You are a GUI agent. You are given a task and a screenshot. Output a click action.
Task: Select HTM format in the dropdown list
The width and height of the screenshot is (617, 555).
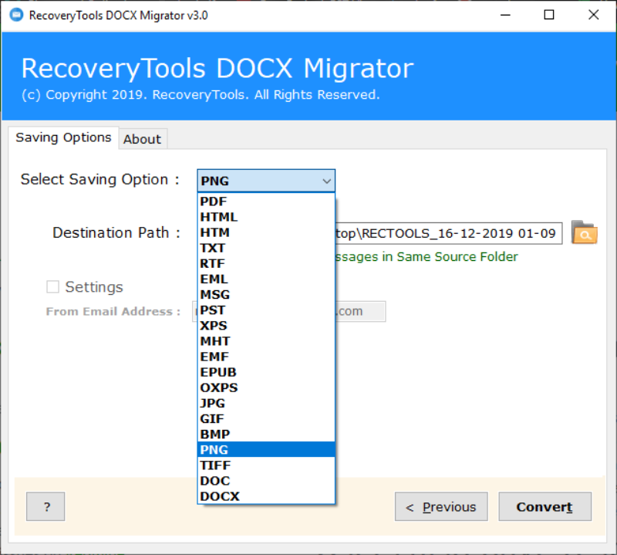[266, 232]
